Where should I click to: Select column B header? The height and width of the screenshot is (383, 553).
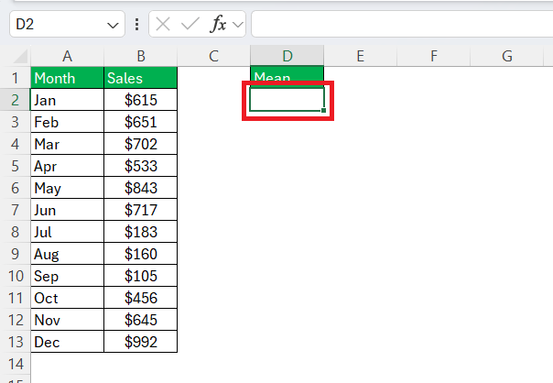point(141,56)
